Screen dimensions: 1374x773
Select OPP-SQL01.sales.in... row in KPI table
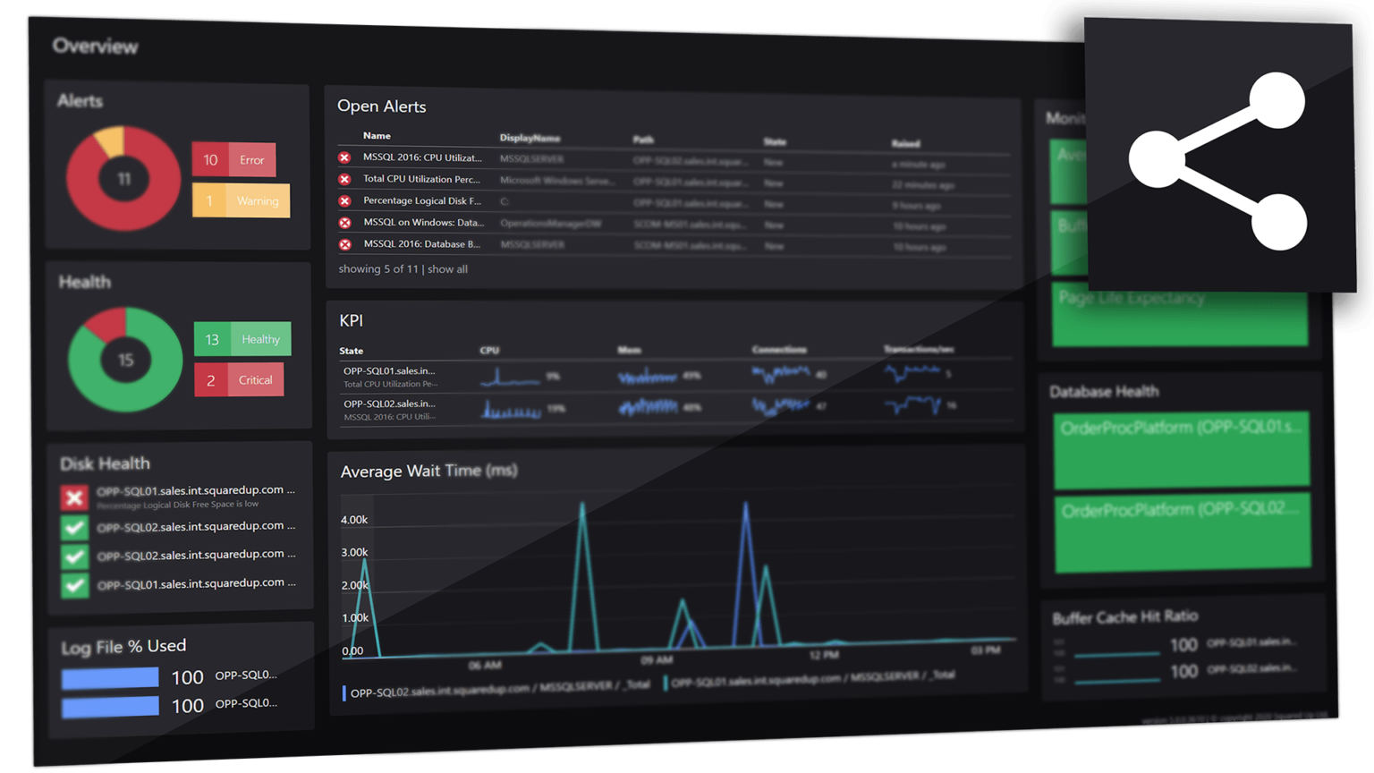pos(675,376)
